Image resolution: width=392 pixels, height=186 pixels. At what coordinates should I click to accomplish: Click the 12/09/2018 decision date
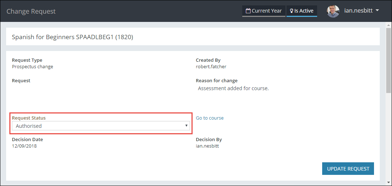(x=24, y=146)
